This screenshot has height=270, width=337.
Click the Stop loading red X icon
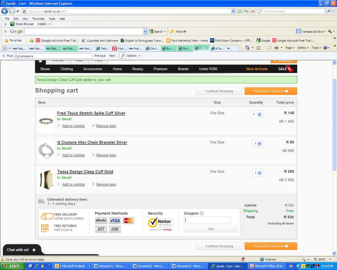pos(253,11)
